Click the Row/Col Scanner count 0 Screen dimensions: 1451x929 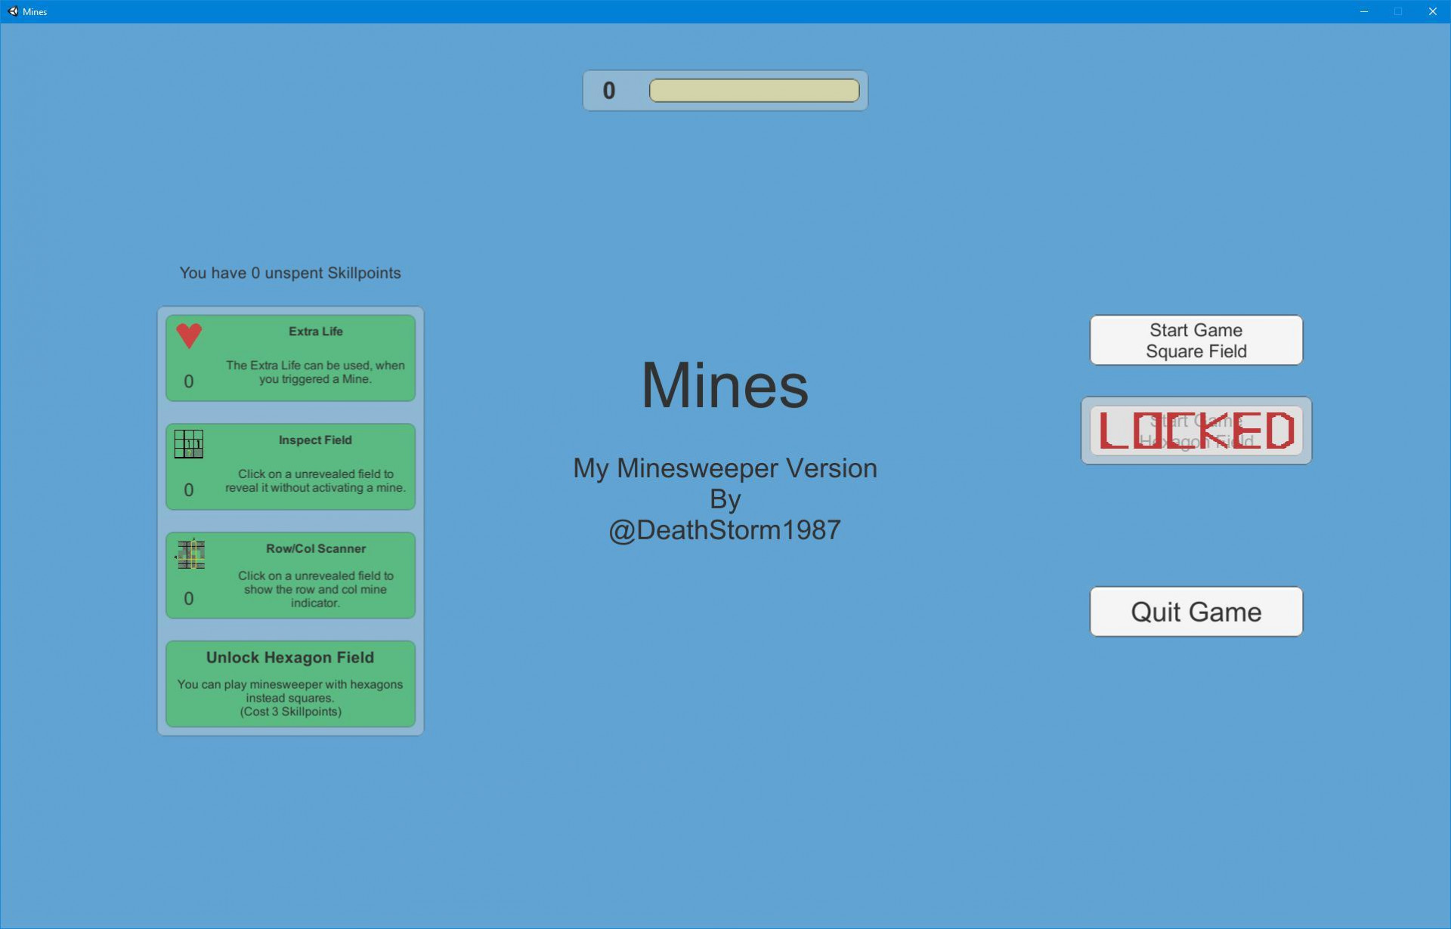189,599
